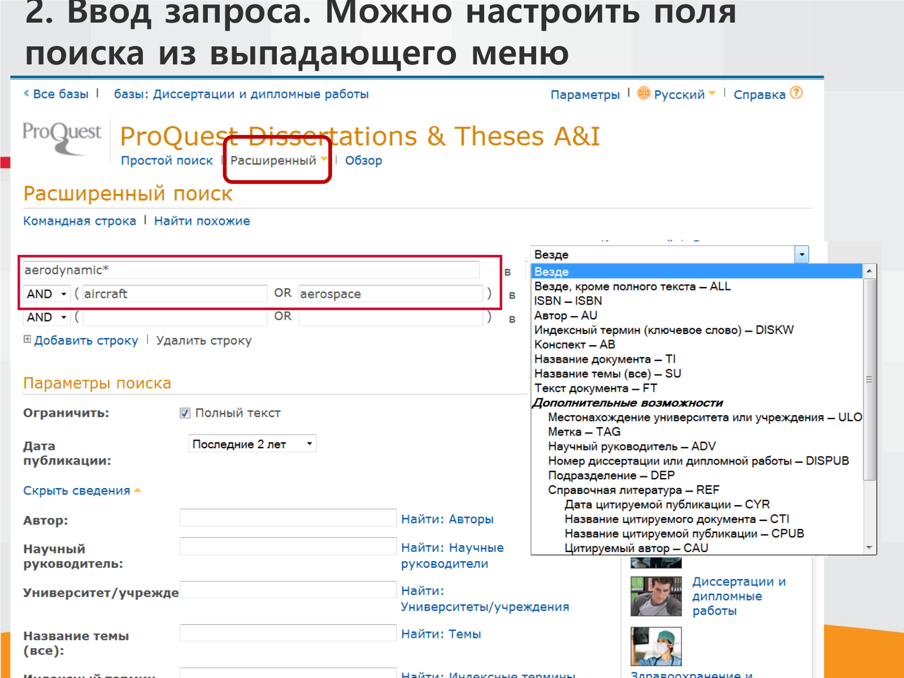Open the Расширенный search menu
Screen dimensions: 904x678
pos(279,160)
